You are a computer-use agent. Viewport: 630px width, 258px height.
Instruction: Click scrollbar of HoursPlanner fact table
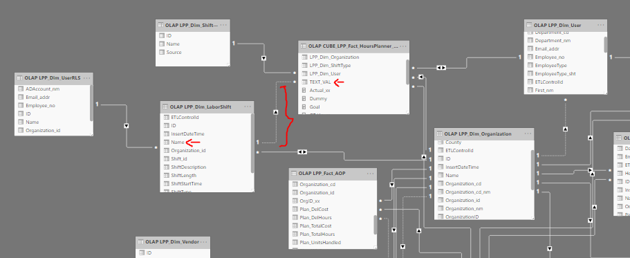pos(407,73)
